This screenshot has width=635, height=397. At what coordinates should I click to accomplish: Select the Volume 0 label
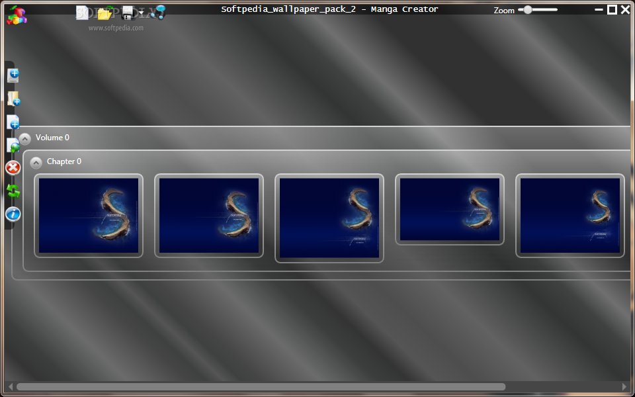click(x=52, y=138)
